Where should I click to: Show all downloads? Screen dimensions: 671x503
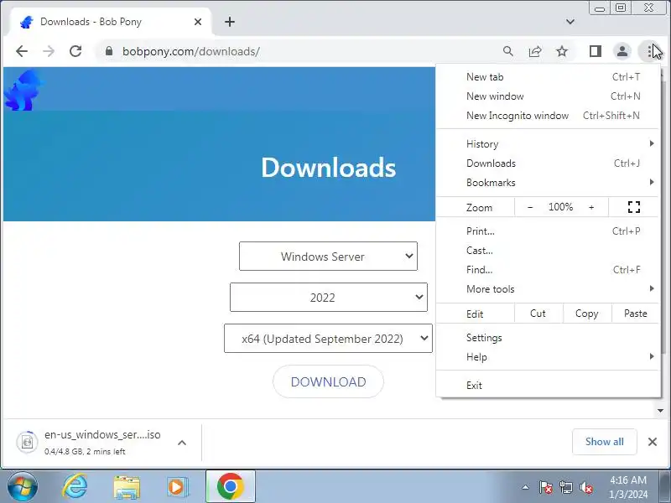coord(604,442)
